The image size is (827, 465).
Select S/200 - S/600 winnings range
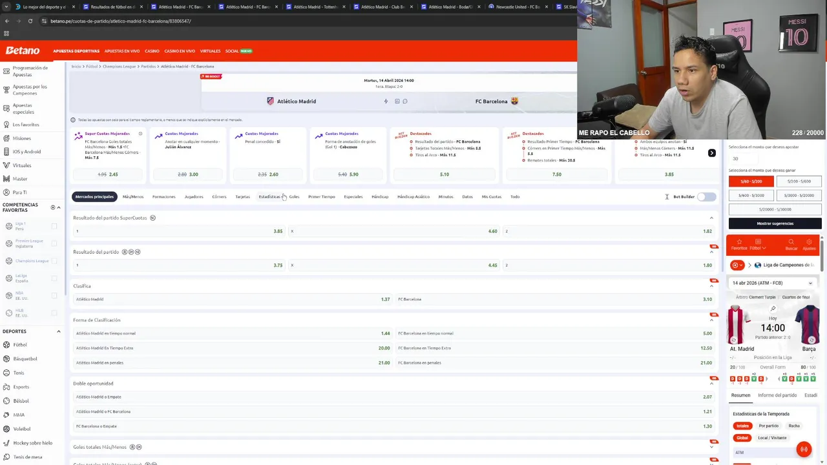click(x=799, y=181)
